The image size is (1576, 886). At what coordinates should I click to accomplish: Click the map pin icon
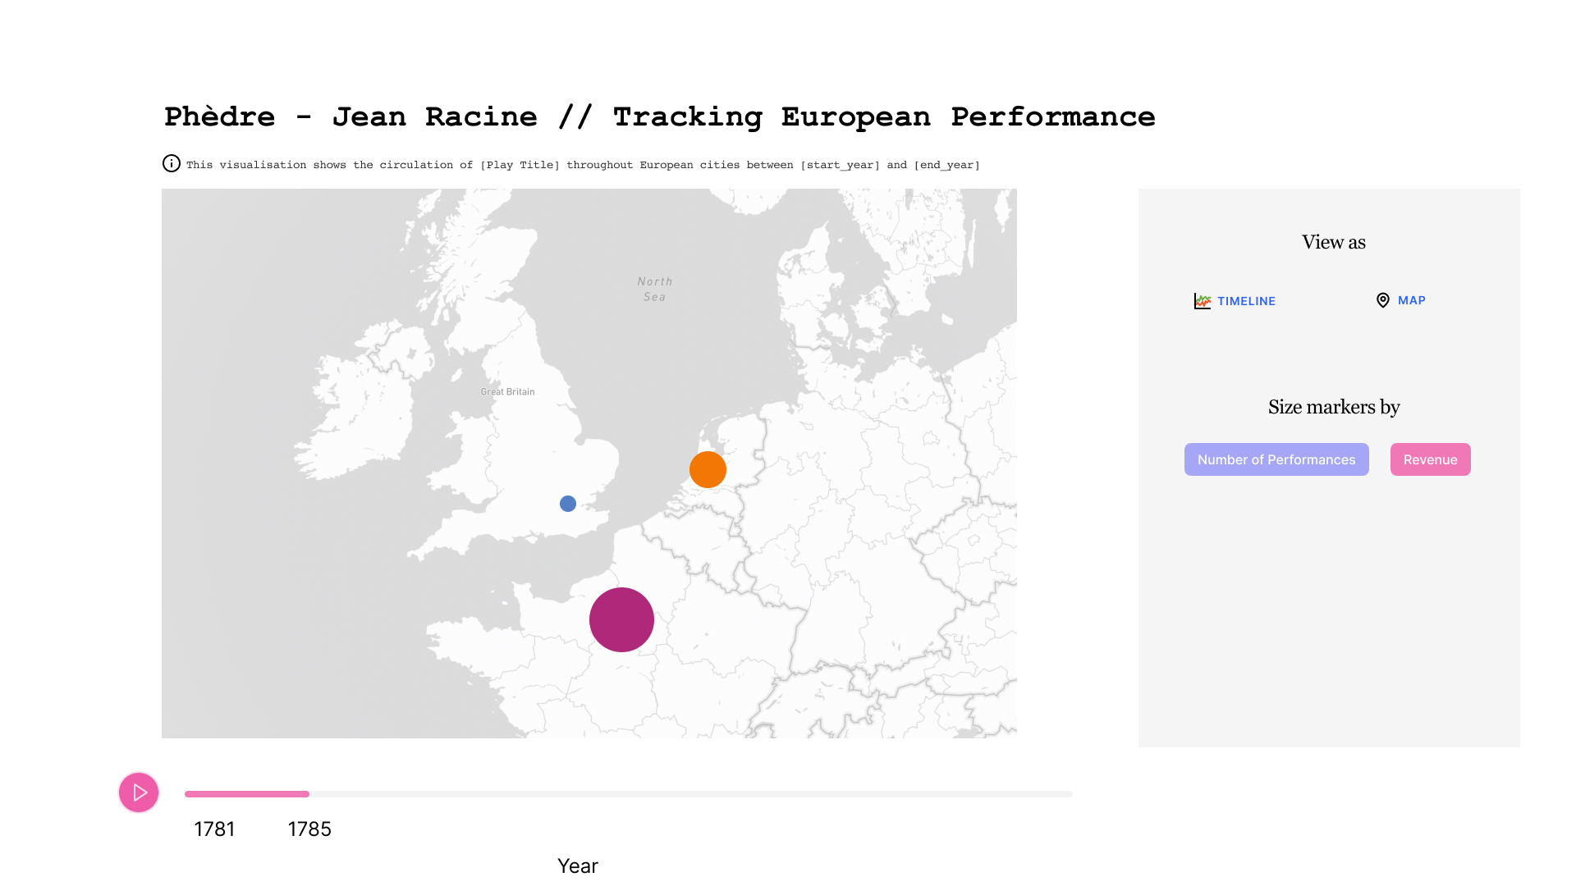click(1382, 300)
